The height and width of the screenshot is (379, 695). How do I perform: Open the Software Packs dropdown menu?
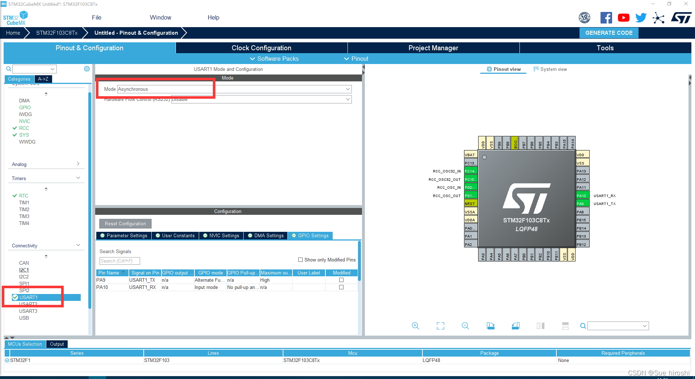coord(274,59)
